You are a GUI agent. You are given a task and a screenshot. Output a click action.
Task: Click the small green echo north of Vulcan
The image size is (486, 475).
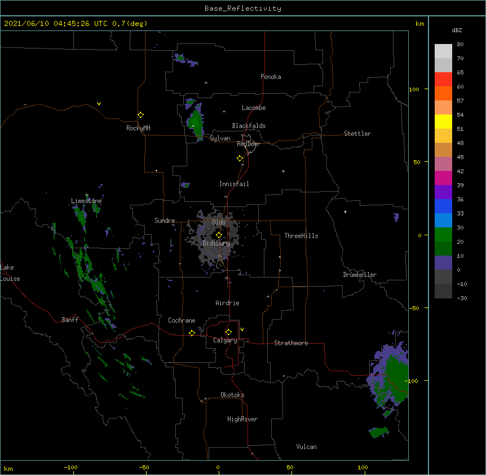(x=379, y=432)
